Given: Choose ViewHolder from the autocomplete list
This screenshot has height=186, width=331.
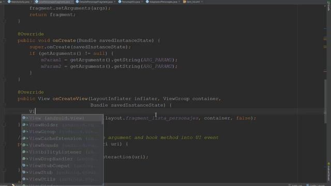Looking at the screenshot, I should click(x=62, y=125).
